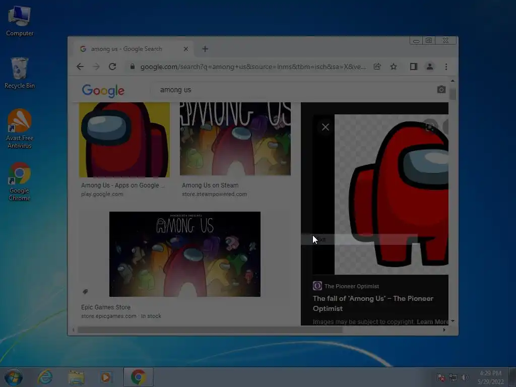The width and height of the screenshot is (516, 387).
Task: Open the volume speaker tray icon
Action: click(465, 377)
